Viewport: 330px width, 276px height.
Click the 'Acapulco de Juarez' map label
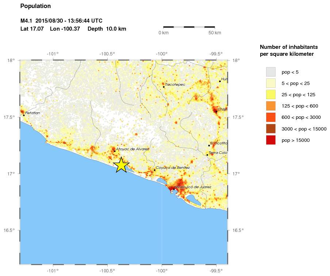[x=193, y=187]
